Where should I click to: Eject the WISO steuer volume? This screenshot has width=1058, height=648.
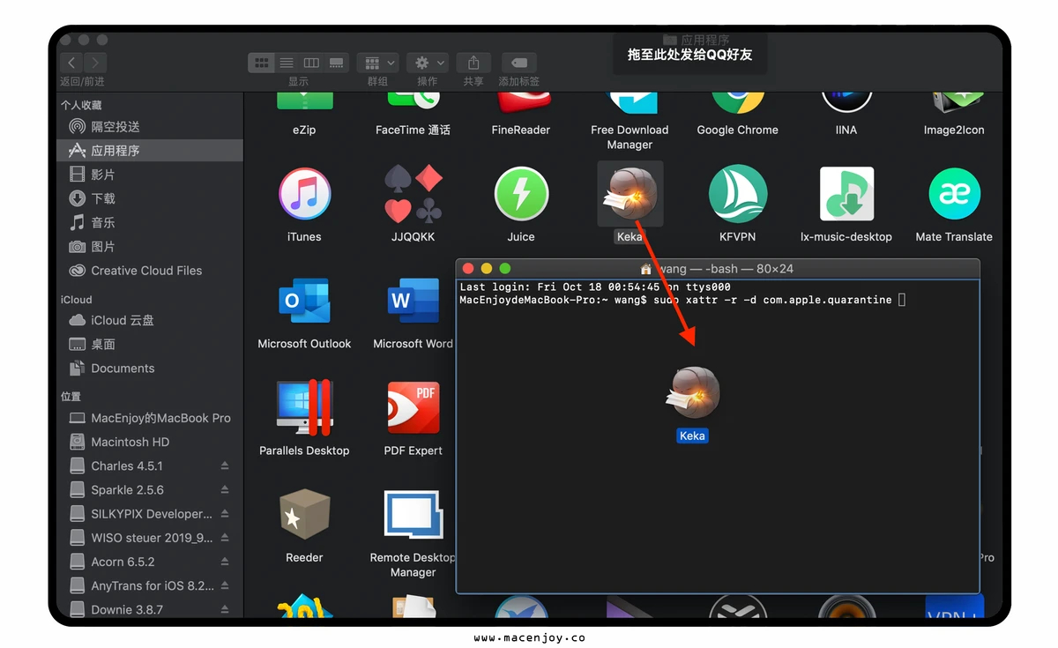tap(225, 538)
